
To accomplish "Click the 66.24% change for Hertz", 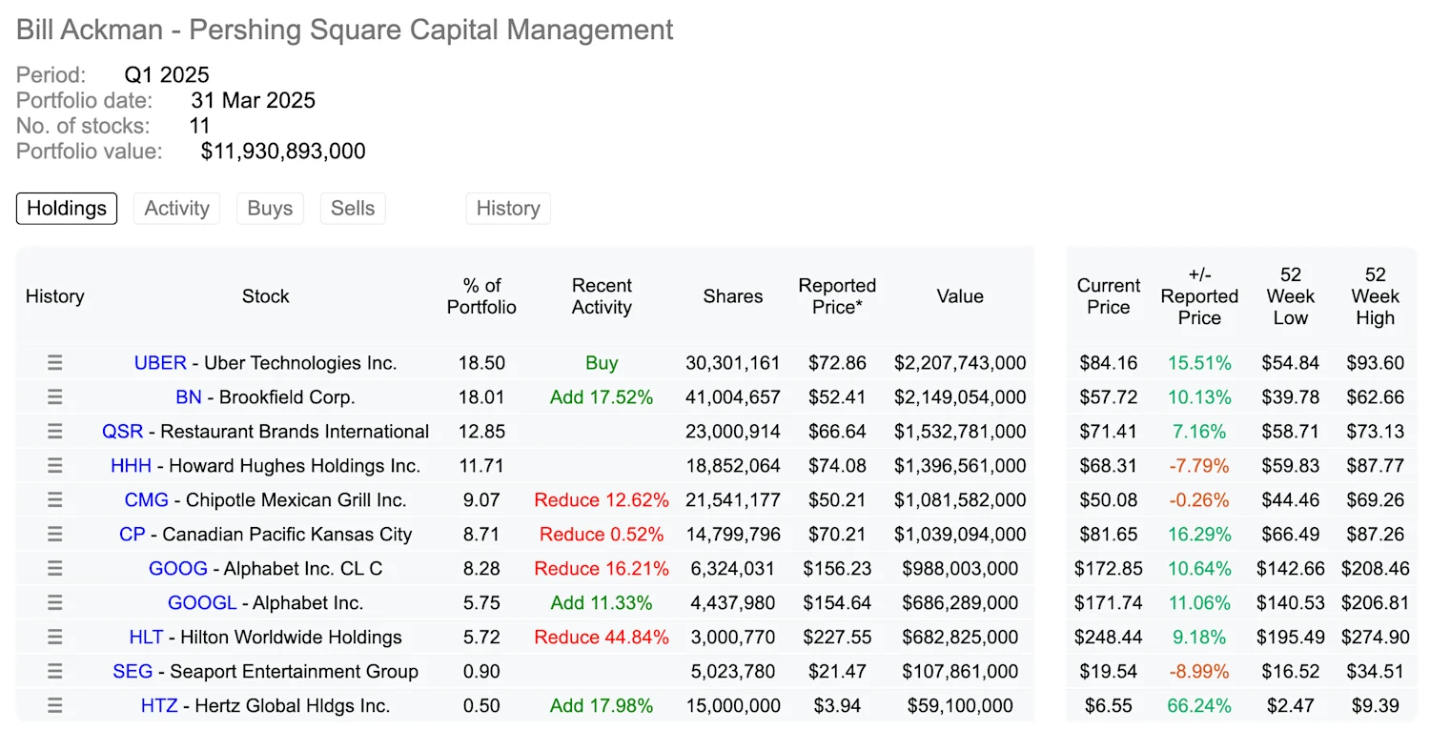I will pyautogui.click(x=1199, y=706).
